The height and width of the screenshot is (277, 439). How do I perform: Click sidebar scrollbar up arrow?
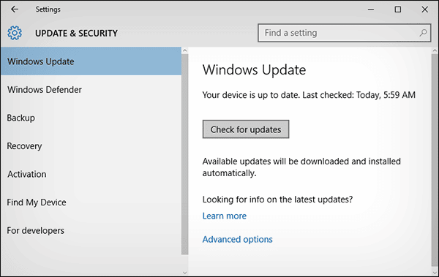[x=185, y=50]
